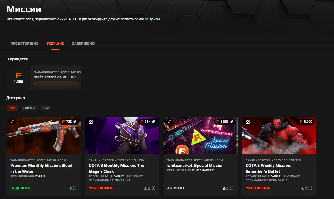The image size is (334, 199).
Task: Click the tasks icon beside 8 on Blood in the Water
Action: pos(75,188)
